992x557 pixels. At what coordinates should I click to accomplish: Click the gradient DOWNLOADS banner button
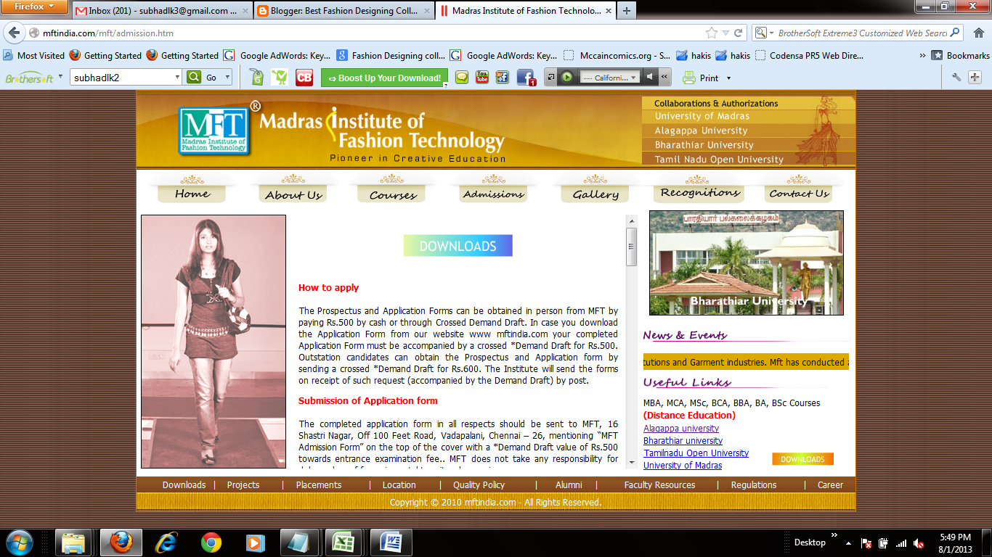coord(458,246)
